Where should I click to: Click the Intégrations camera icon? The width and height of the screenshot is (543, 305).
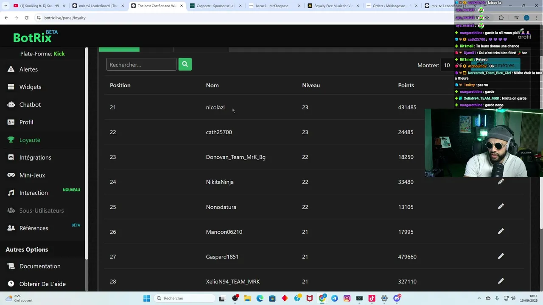pos(11,157)
